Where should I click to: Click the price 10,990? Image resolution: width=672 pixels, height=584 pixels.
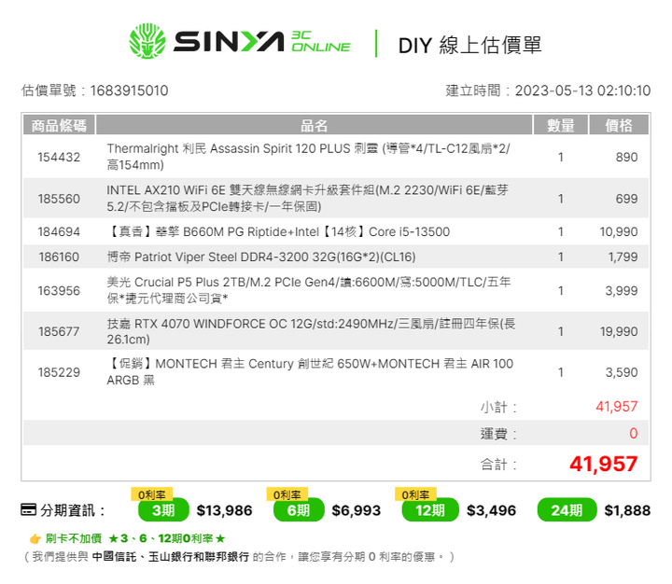click(x=619, y=231)
